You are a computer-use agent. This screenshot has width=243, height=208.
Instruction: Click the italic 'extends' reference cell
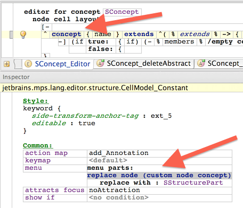(x=195, y=34)
